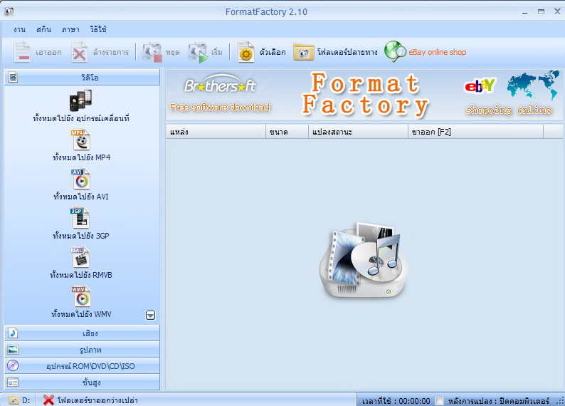Screen dimensions: 565x406
Task: Open the Task (งาน) menu
Action: point(19,30)
